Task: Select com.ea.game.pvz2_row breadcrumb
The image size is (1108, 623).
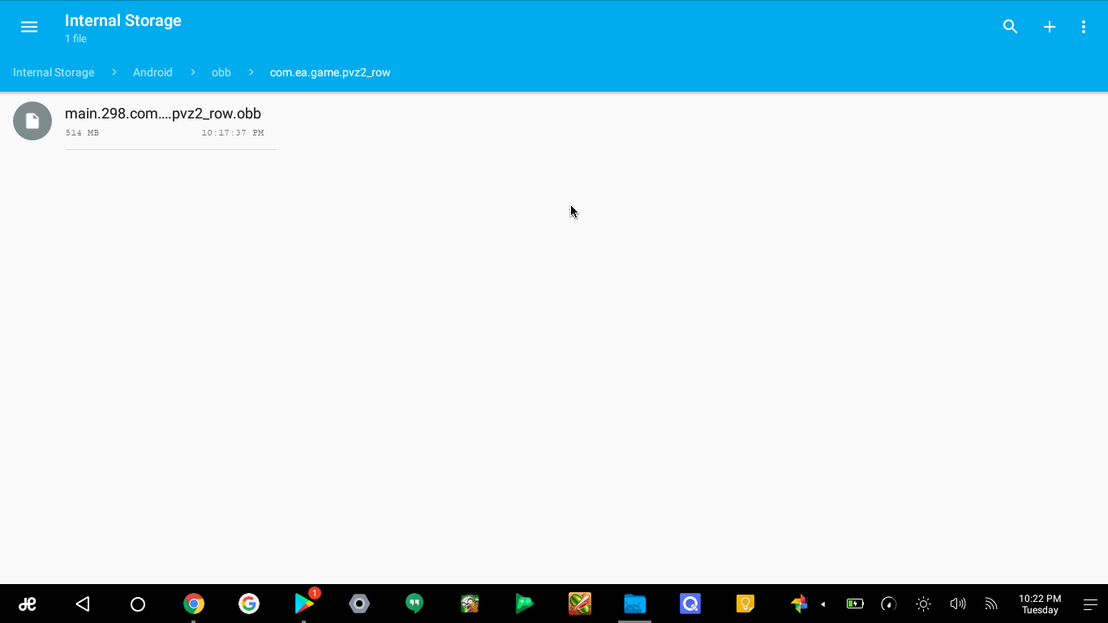Action: tap(330, 72)
